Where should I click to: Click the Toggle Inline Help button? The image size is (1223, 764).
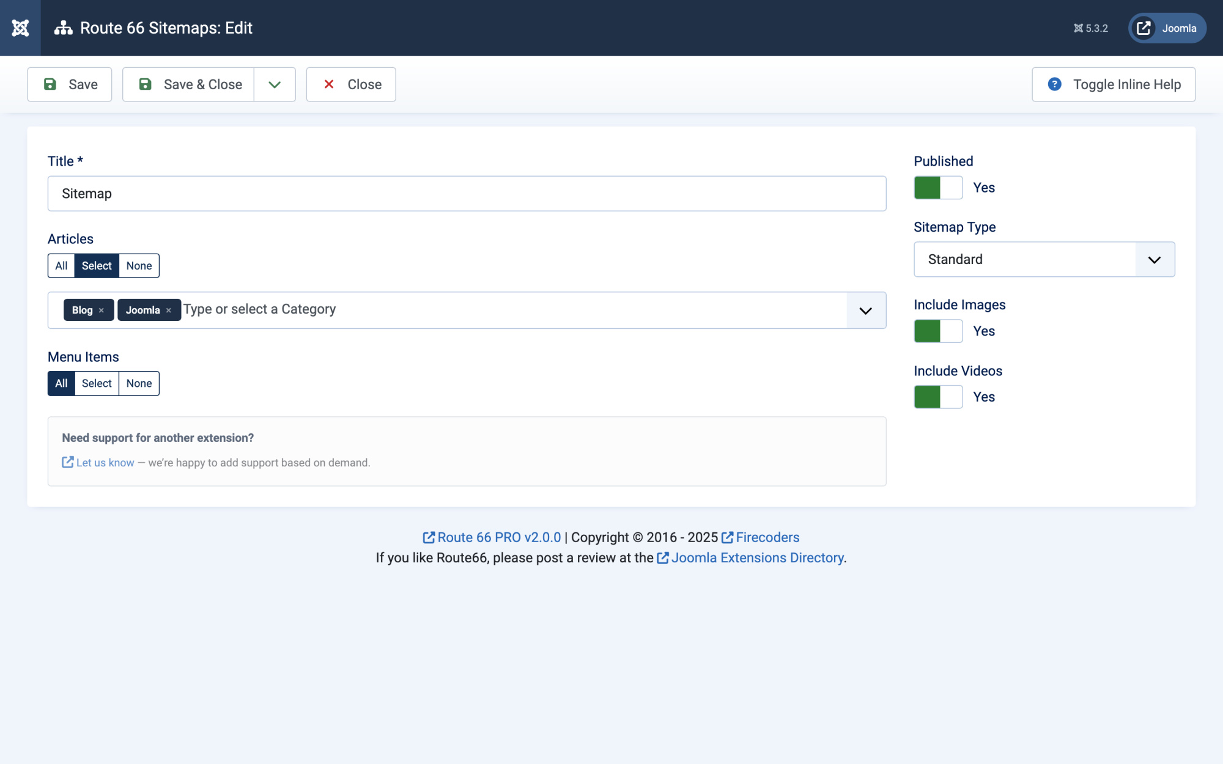coord(1114,84)
